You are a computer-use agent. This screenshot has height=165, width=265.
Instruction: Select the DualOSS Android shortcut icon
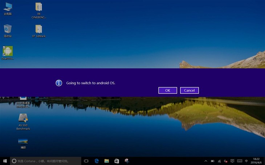click(x=8, y=53)
